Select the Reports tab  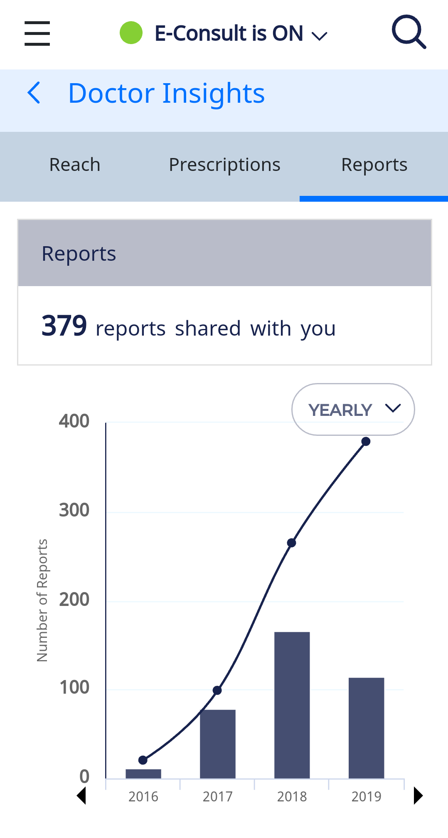tap(374, 165)
